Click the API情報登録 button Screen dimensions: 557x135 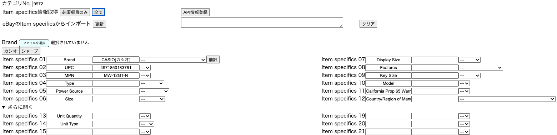195,12
